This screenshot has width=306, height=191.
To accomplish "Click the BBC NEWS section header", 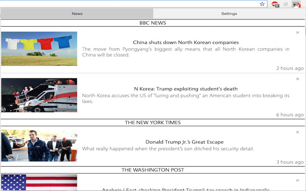I will (x=153, y=23).
